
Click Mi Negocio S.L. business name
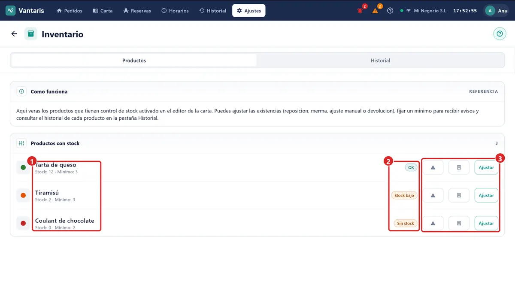430,11
